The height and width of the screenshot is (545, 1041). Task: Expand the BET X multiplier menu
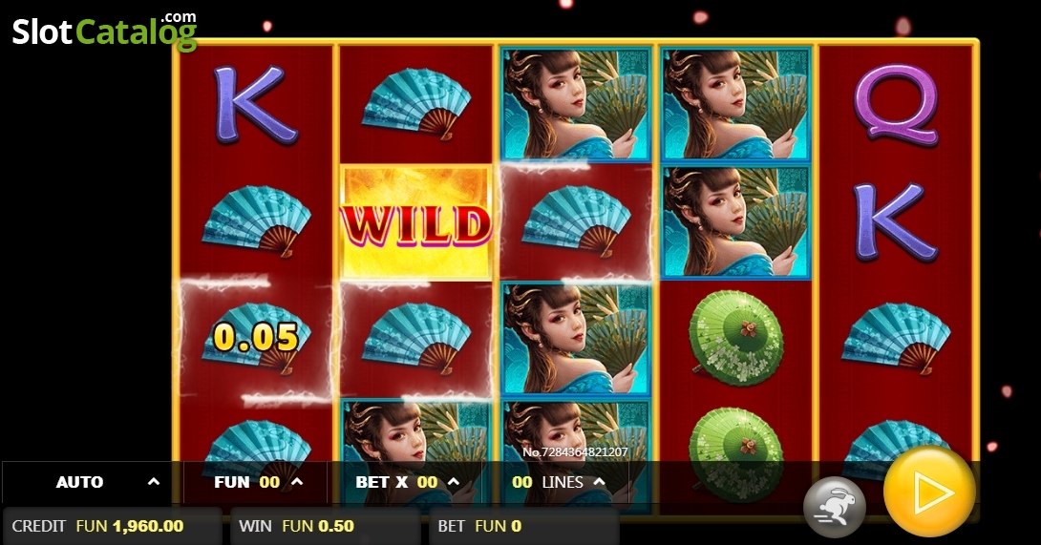pyautogui.click(x=409, y=483)
